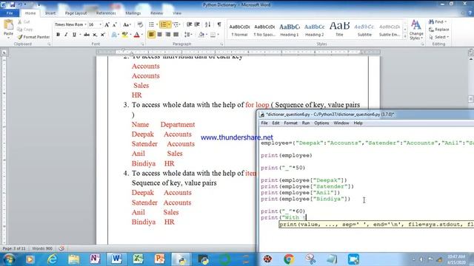Image resolution: width=474 pixels, height=266 pixels.
Task: Toggle Italic formatting
Action: (x=66, y=35)
